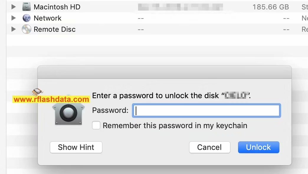Click the unlock dialog's title bar

click(x=164, y=72)
